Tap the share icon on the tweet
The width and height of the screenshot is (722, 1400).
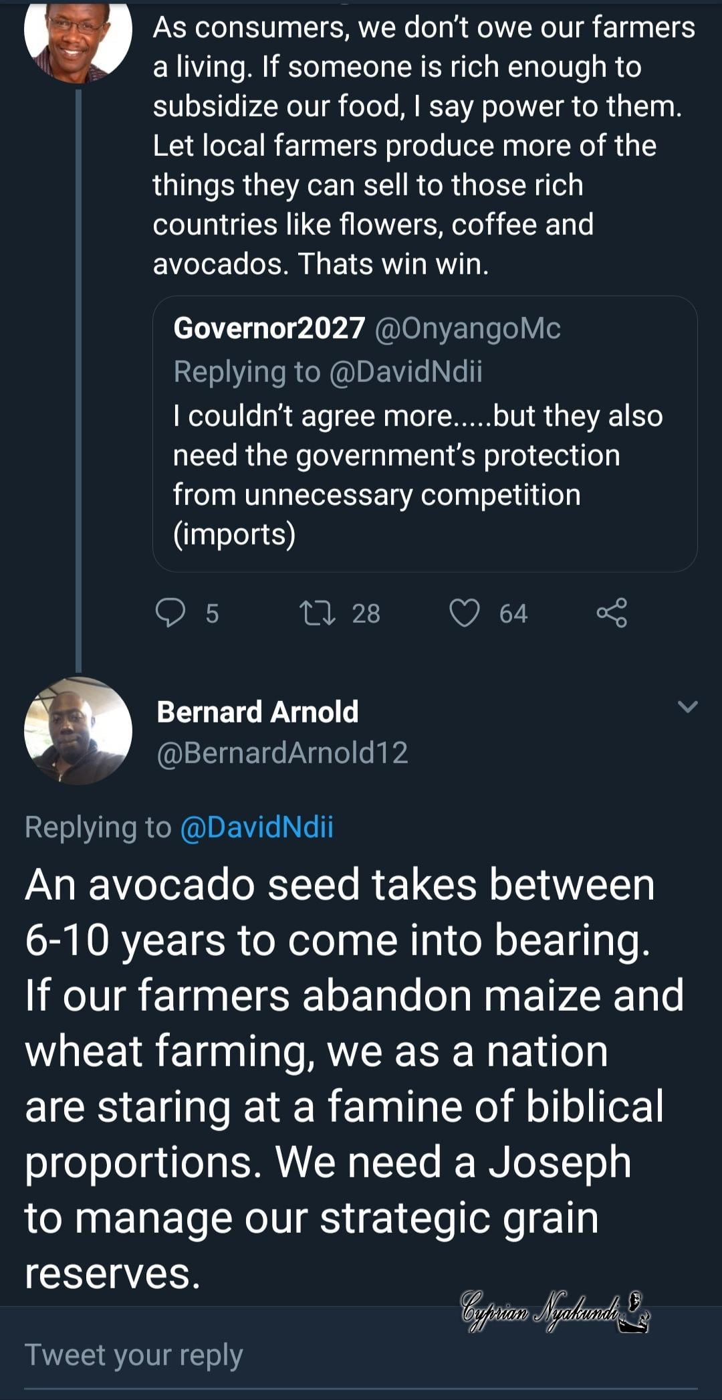[x=612, y=613]
